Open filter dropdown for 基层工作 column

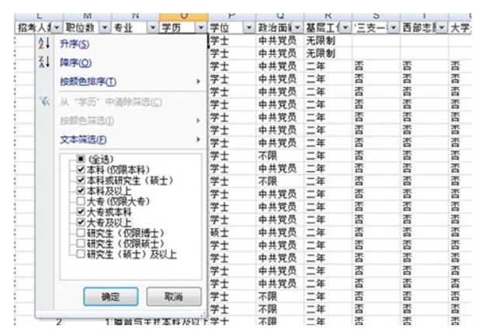pyautogui.click(x=345, y=28)
